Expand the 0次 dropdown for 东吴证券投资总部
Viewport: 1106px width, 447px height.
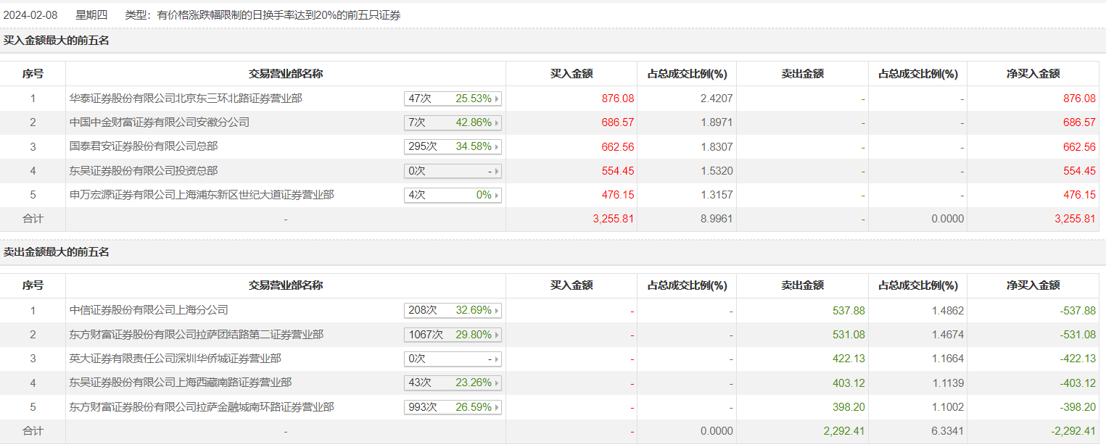click(453, 171)
